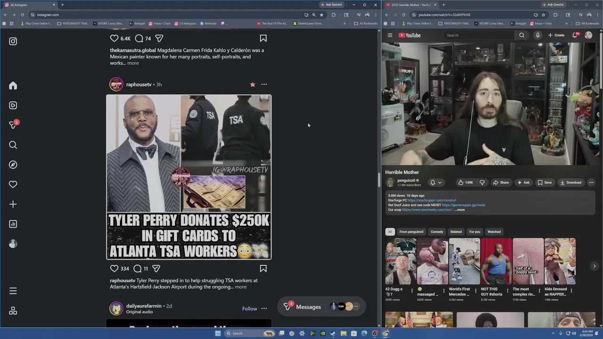Viewport: 603px width, 339px height.
Task: Open the Instagram dashboard chart icon
Action: [13, 224]
